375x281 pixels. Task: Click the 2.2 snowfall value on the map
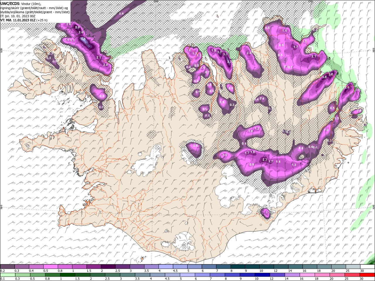(265, 160)
